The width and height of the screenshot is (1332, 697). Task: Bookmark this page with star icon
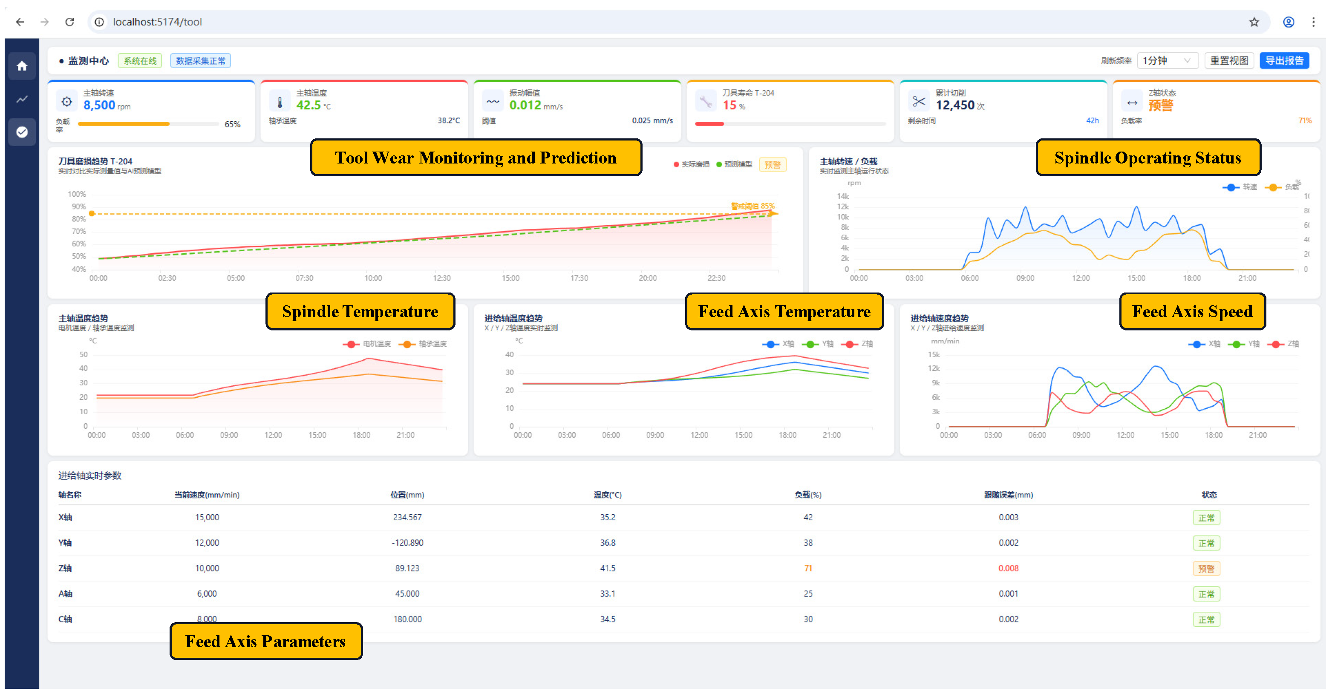(1254, 22)
